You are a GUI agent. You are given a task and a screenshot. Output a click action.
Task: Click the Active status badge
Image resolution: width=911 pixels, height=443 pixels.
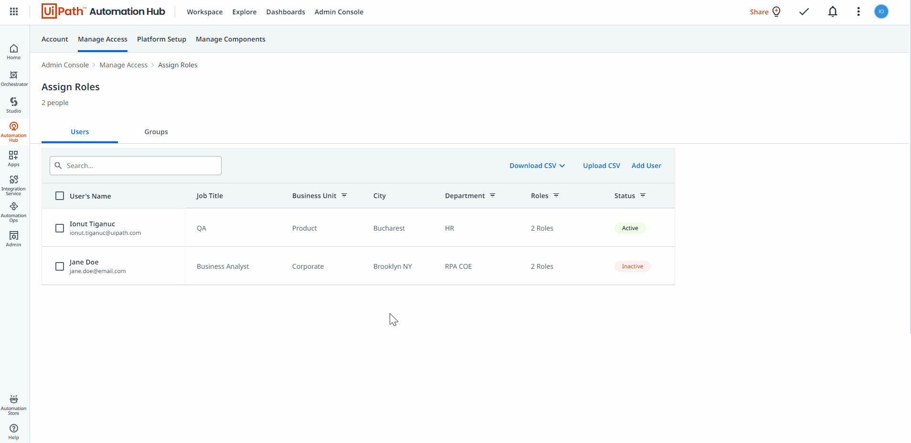630,228
